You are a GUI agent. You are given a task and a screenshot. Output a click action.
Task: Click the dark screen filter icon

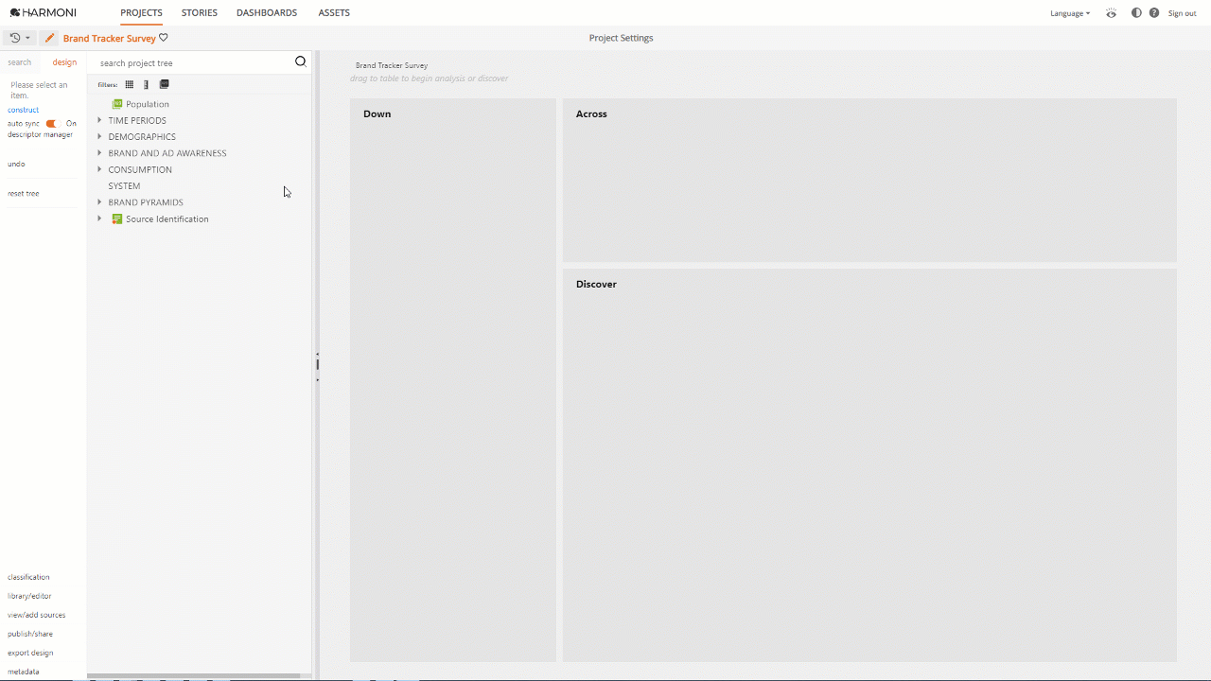(x=164, y=84)
